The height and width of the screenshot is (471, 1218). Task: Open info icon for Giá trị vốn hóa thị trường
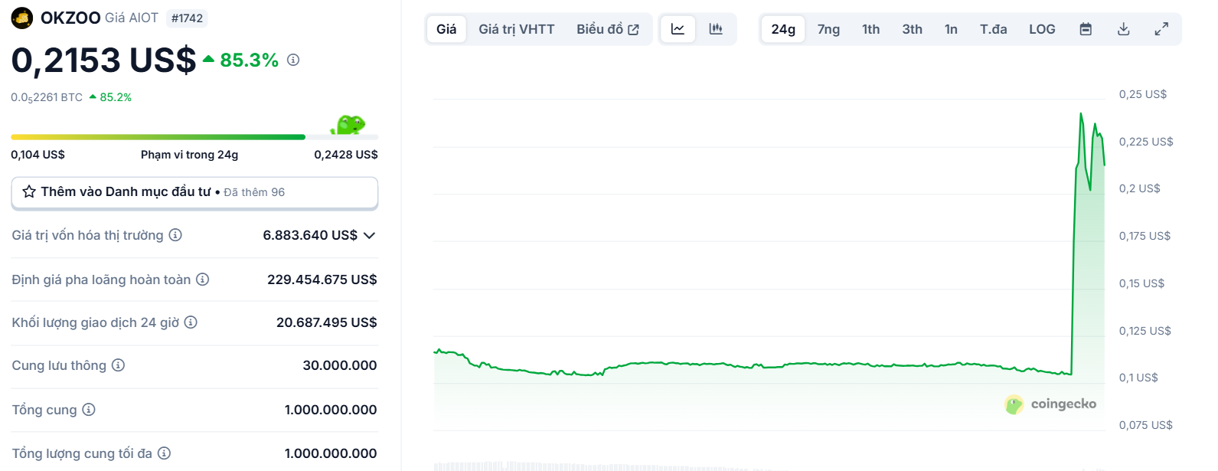coord(175,235)
